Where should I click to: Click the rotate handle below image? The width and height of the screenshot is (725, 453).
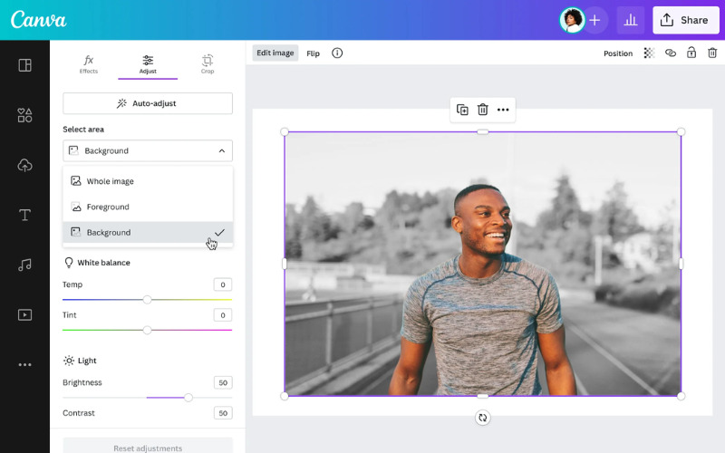(x=482, y=418)
